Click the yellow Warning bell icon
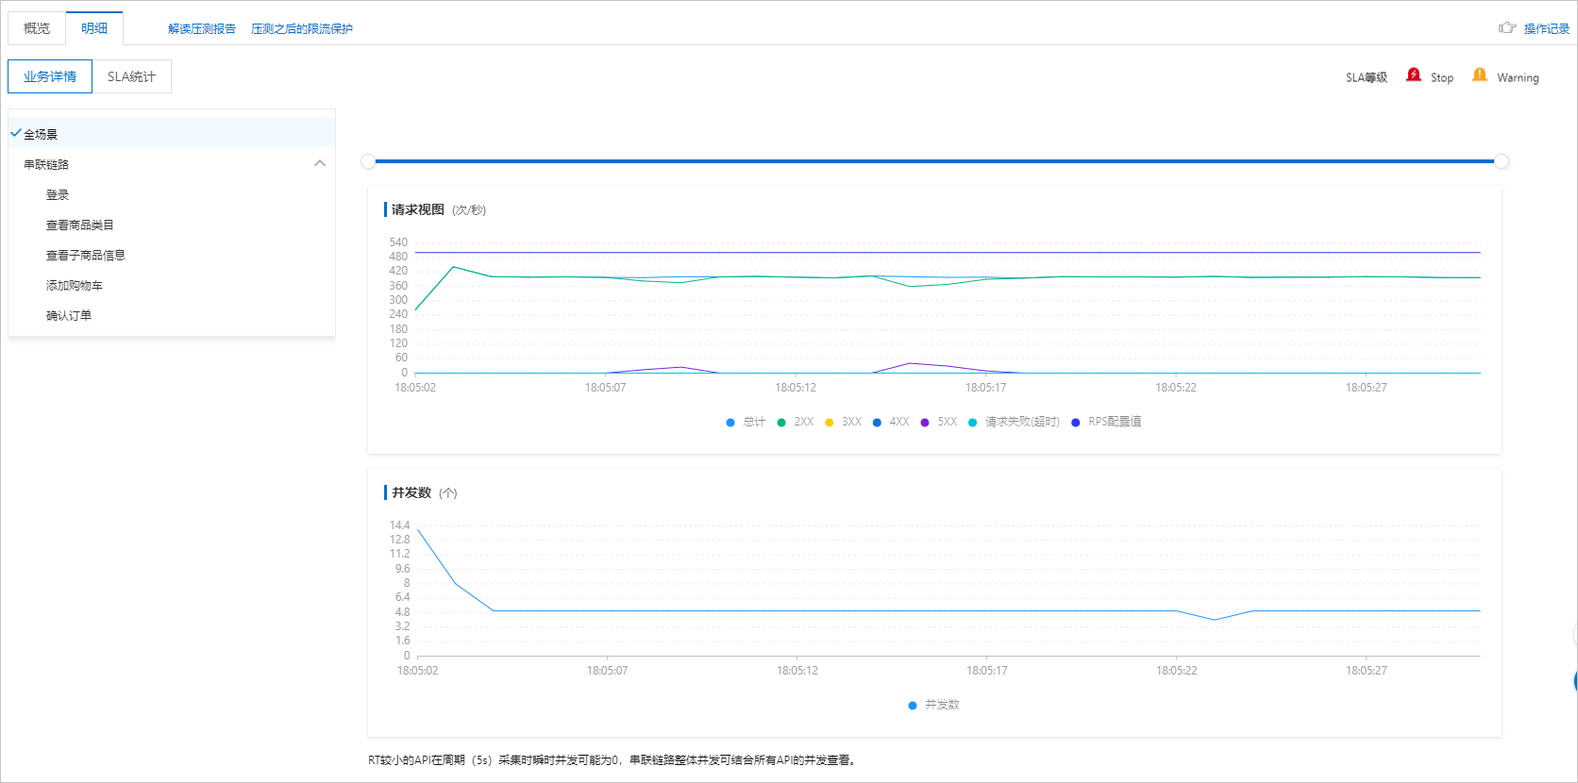 pos(1479,75)
